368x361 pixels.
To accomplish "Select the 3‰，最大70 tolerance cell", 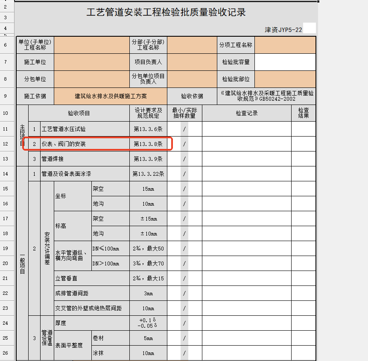I will [x=148, y=263].
